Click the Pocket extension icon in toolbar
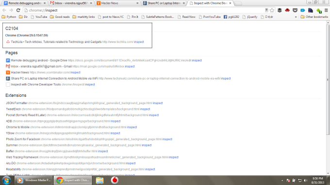The image size is (330, 185). point(295,10)
